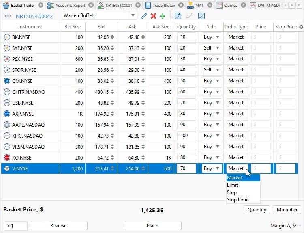Click Quantity field for BK.NYSE
The height and width of the screenshot is (233, 304).
[186, 37]
